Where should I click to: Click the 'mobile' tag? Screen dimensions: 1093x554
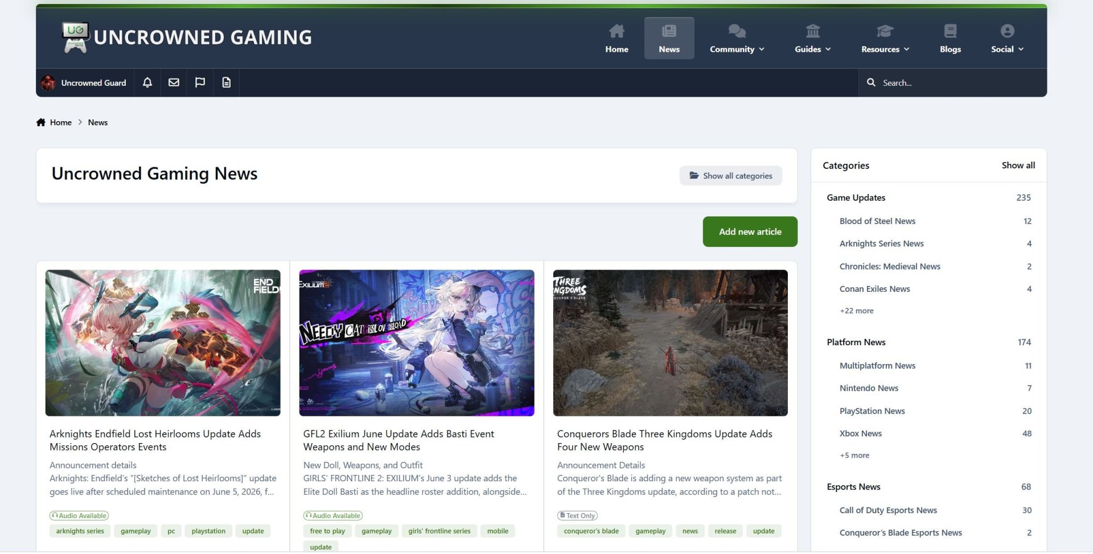[498, 531]
